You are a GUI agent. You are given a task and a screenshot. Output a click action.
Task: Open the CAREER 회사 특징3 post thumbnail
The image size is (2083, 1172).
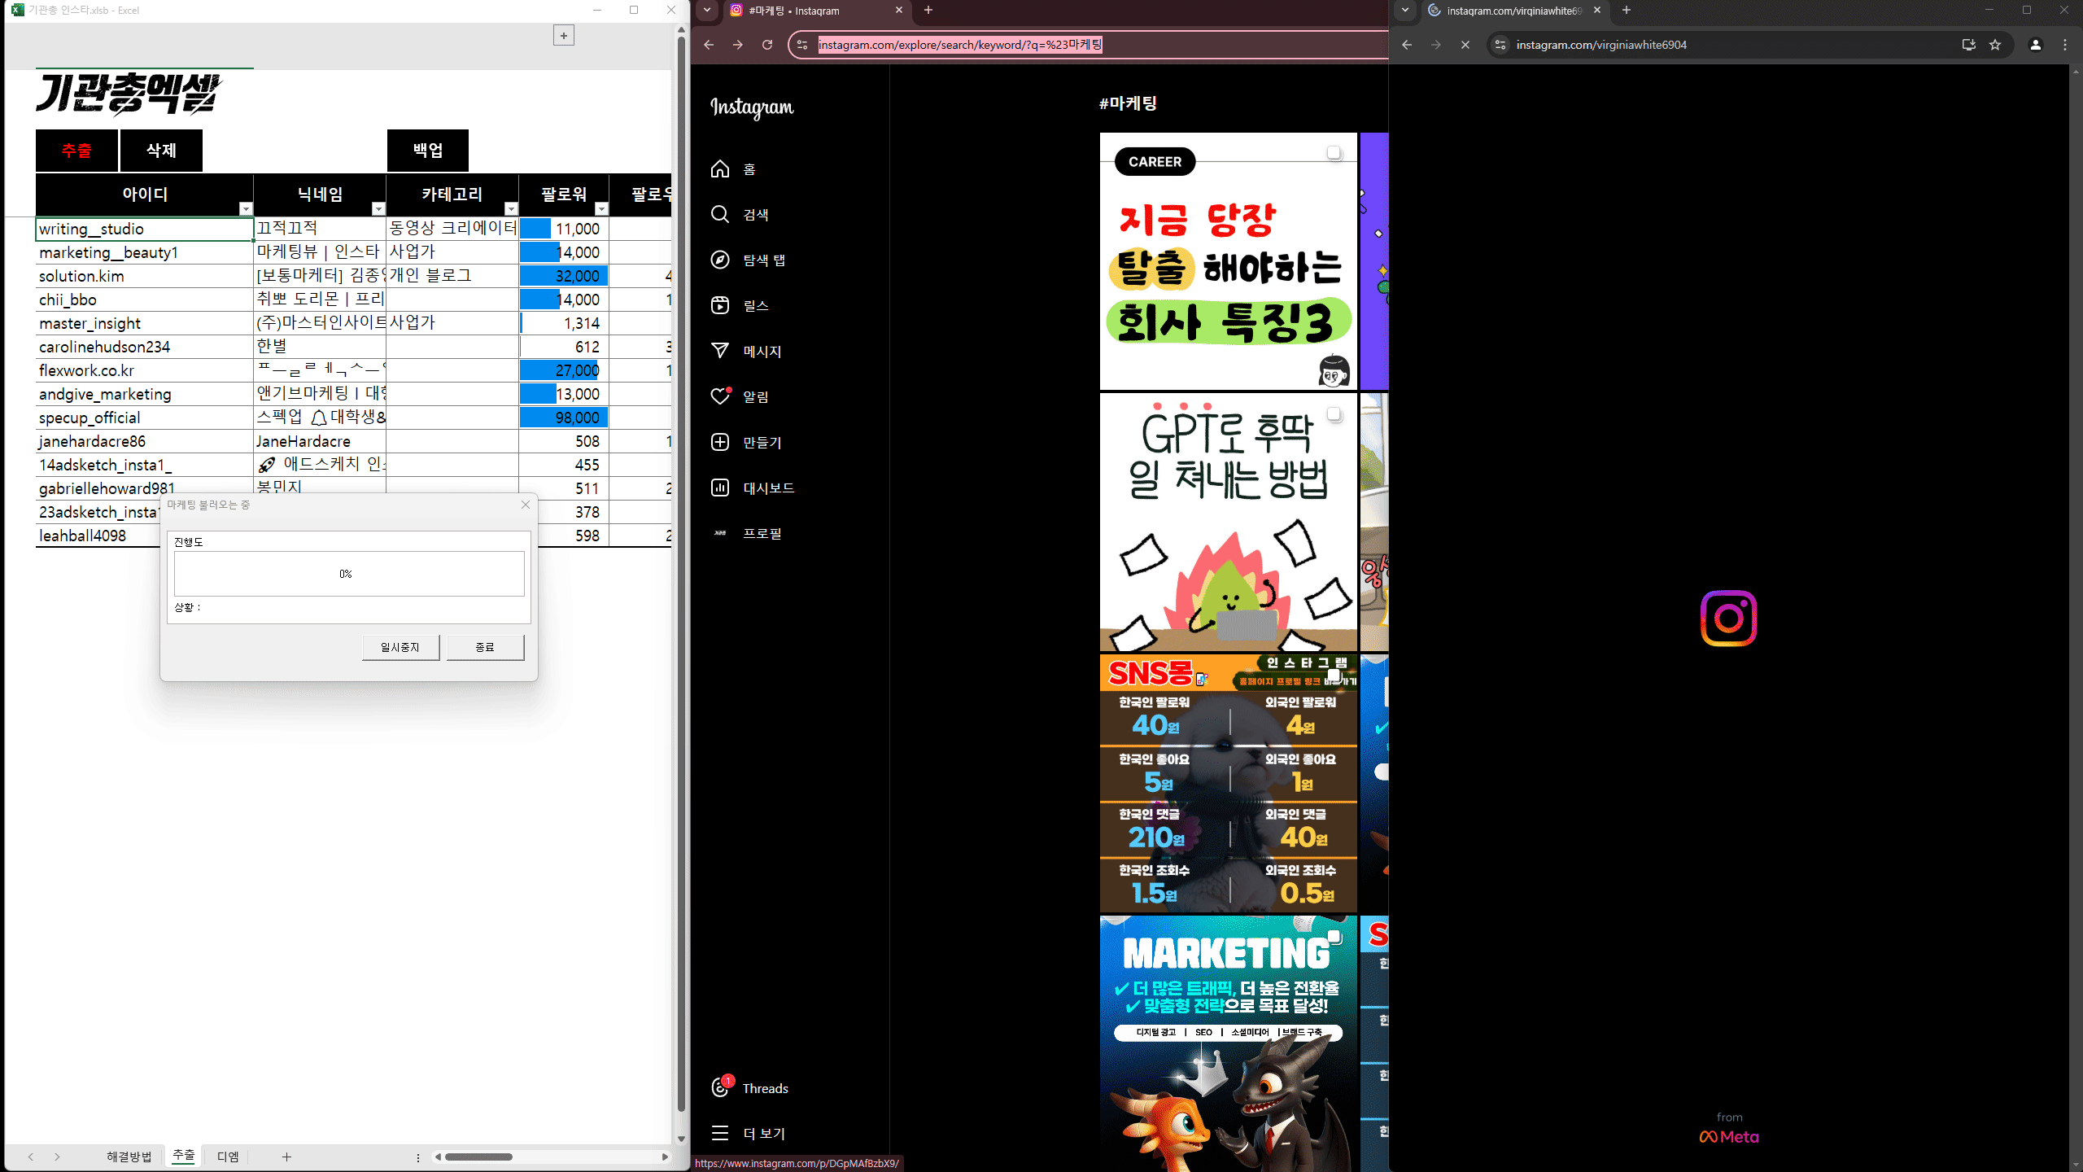1229,261
